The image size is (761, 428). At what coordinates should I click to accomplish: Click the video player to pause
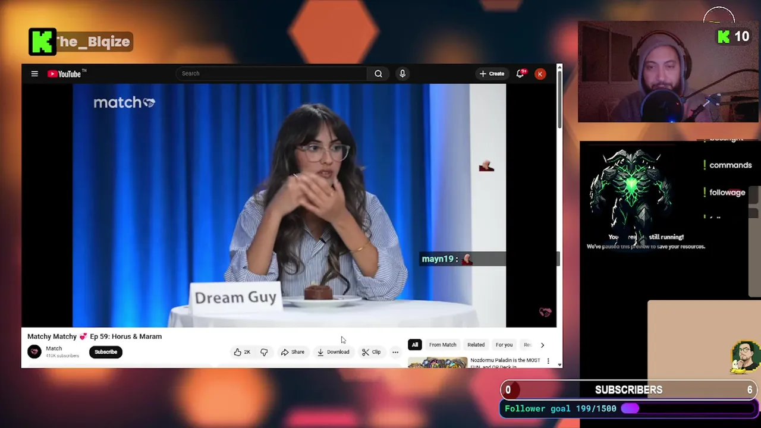pos(289,205)
